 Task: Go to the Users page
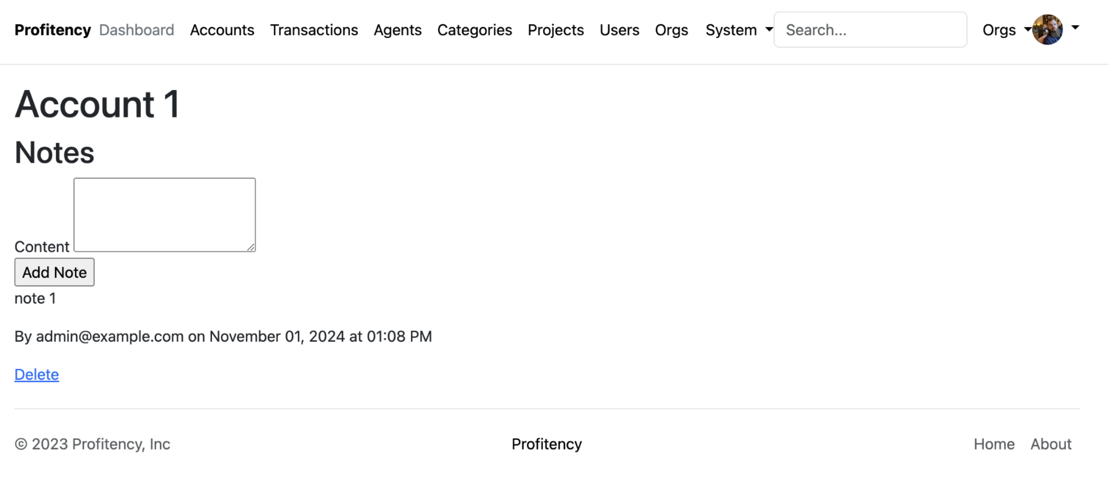[619, 30]
